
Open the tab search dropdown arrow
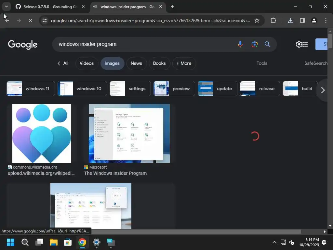pos(7,7)
